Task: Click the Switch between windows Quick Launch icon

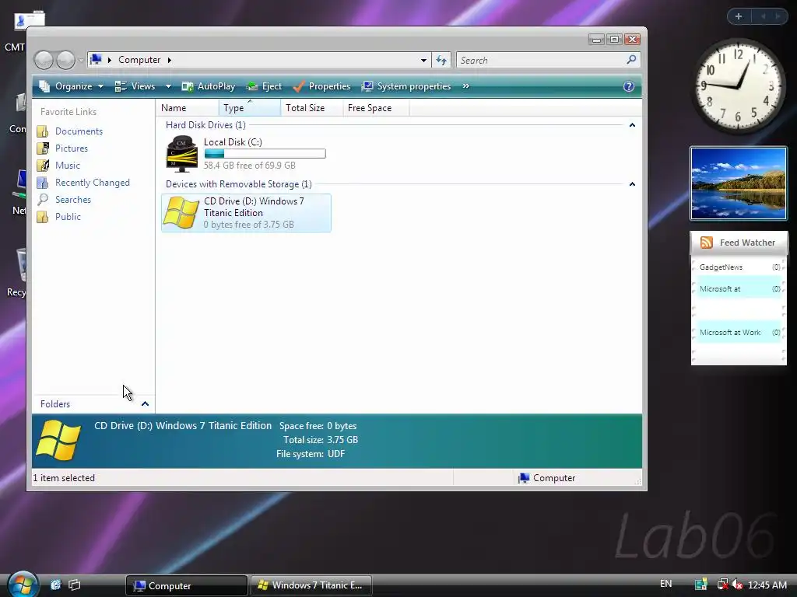Action: (x=75, y=585)
